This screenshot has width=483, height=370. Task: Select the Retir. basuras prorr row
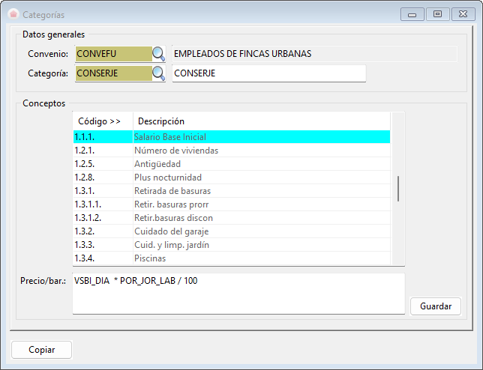coord(231,204)
